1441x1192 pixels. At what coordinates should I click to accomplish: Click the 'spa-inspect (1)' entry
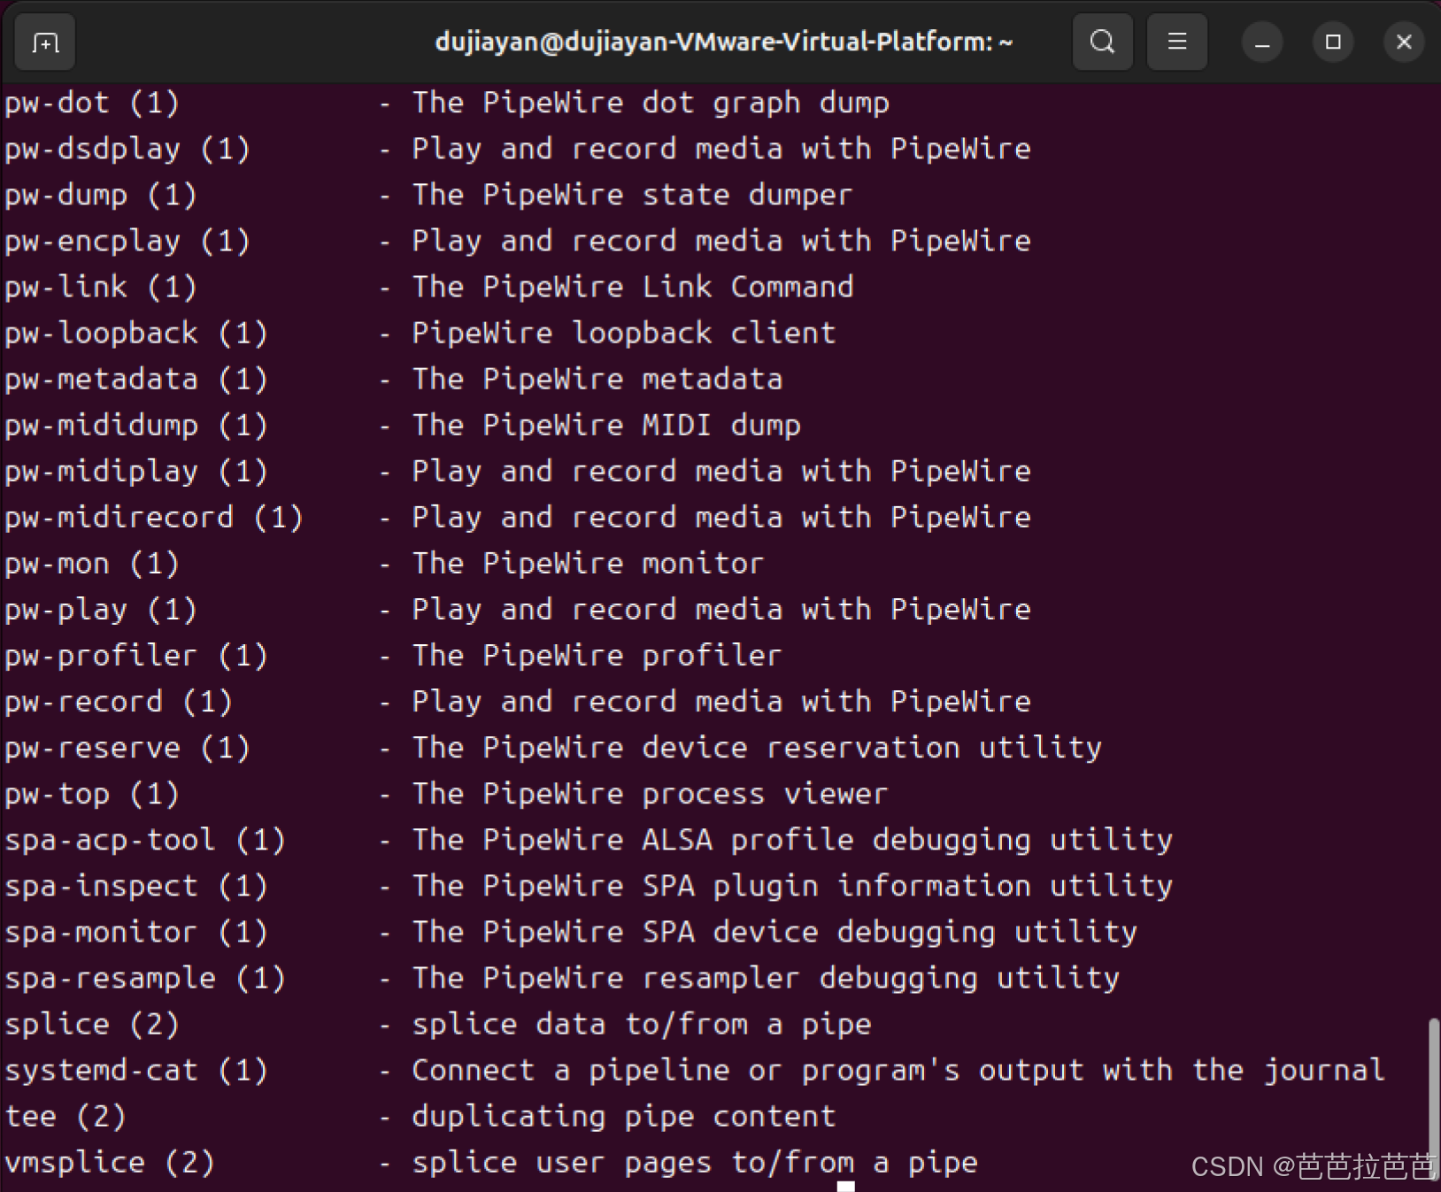coord(136,886)
